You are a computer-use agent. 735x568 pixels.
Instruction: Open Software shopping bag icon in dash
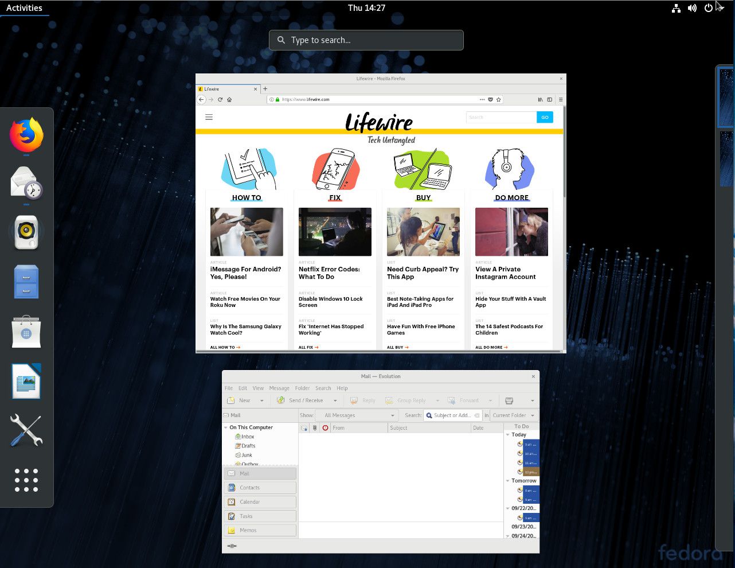tap(26, 331)
